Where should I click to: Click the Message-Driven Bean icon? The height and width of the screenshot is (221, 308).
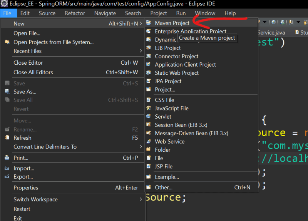(149, 133)
